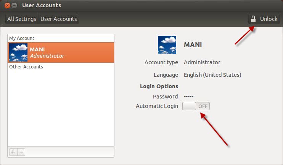Click the 'Language' label
This screenshot has height=165, width=283.
pyautogui.click(x=166, y=75)
